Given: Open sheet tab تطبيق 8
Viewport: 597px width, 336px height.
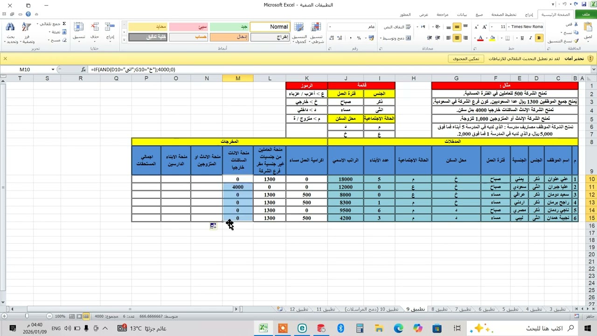Looking at the screenshot, I should [439, 309].
